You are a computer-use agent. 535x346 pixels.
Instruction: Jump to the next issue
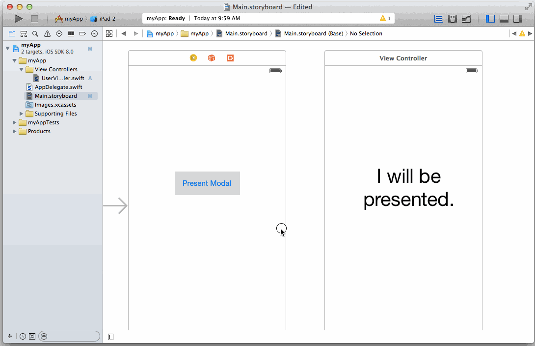pyautogui.click(x=530, y=33)
